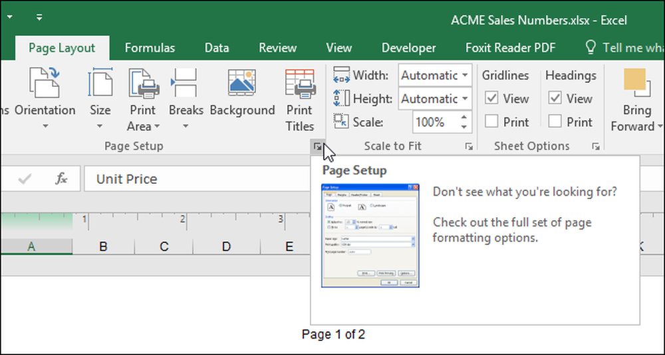
Task: Increase Scale with the up arrow
Action: 464,117
